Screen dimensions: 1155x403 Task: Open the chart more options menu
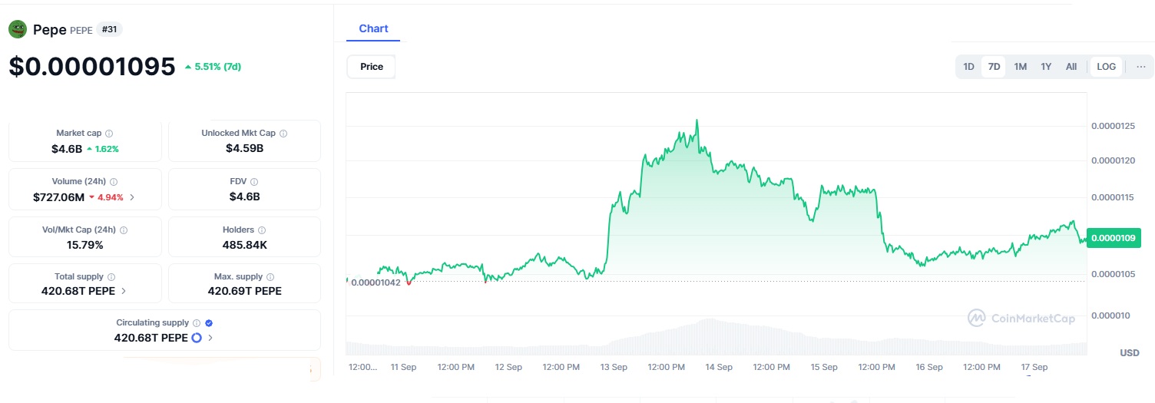click(x=1141, y=67)
